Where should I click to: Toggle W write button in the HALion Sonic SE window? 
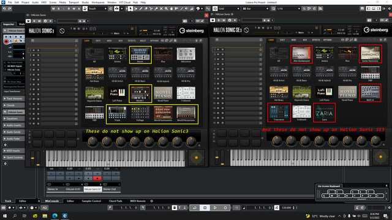[223, 20]
